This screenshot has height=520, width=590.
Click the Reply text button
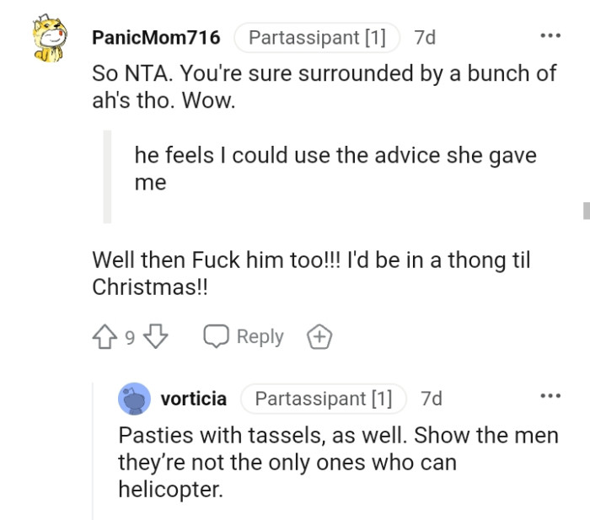(260, 337)
